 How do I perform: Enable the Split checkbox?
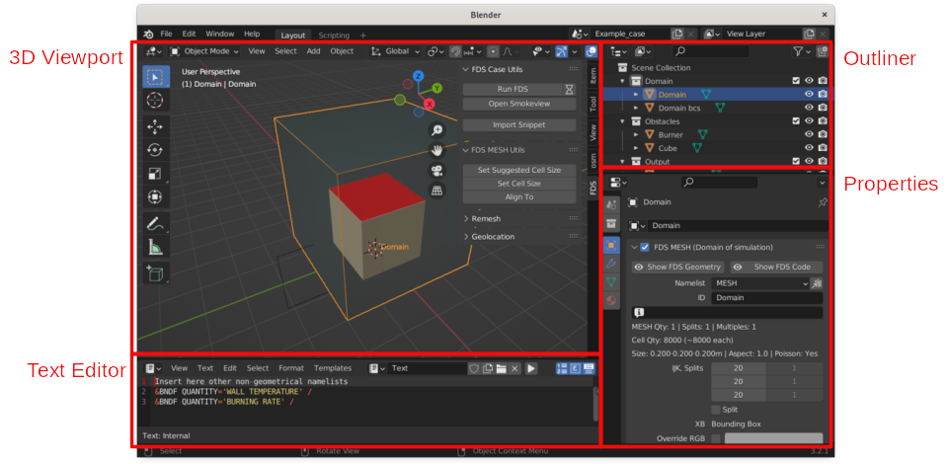(716, 410)
